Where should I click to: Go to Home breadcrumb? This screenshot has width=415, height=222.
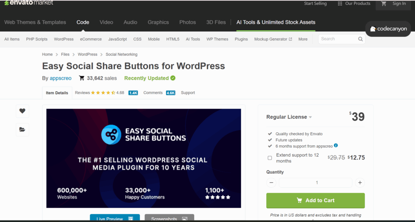coord(47,54)
